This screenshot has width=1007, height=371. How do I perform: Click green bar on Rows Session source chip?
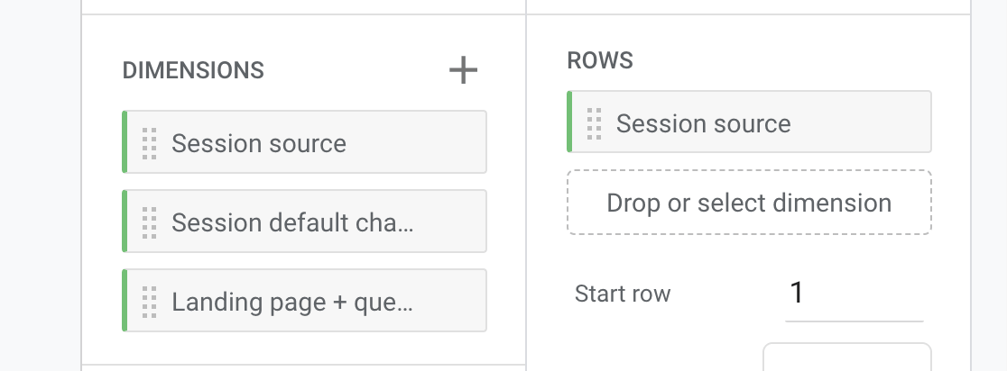pyautogui.click(x=569, y=122)
